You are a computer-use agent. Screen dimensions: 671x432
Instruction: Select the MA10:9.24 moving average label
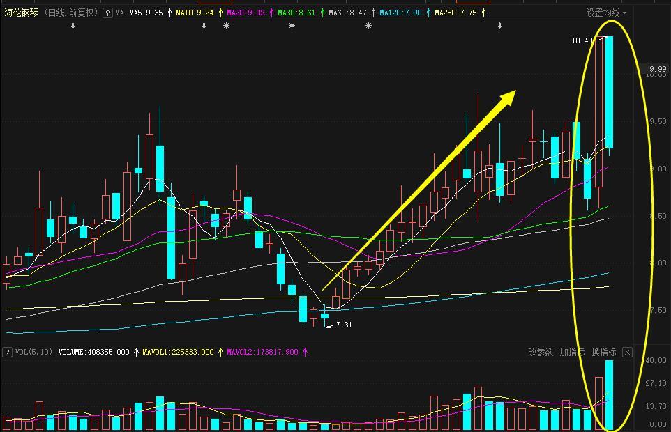coord(195,13)
